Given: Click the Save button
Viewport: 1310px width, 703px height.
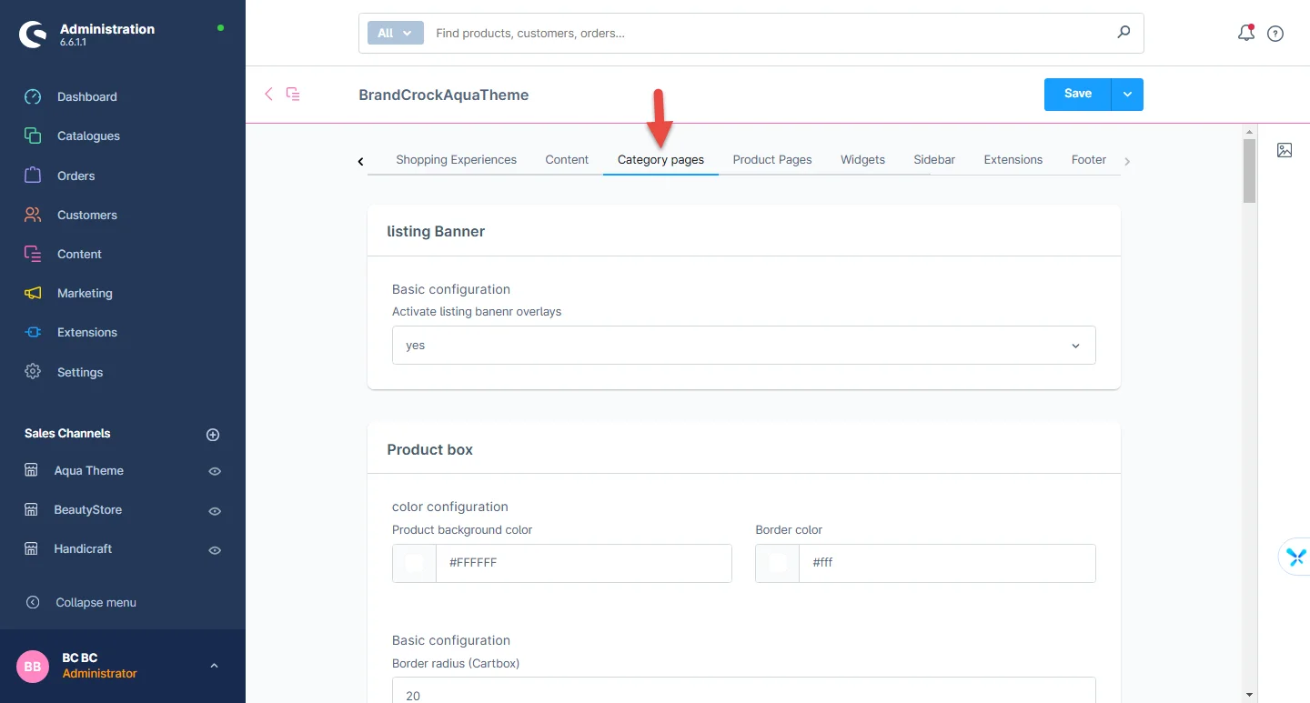Looking at the screenshot, I should click(x=1077, y=94).
